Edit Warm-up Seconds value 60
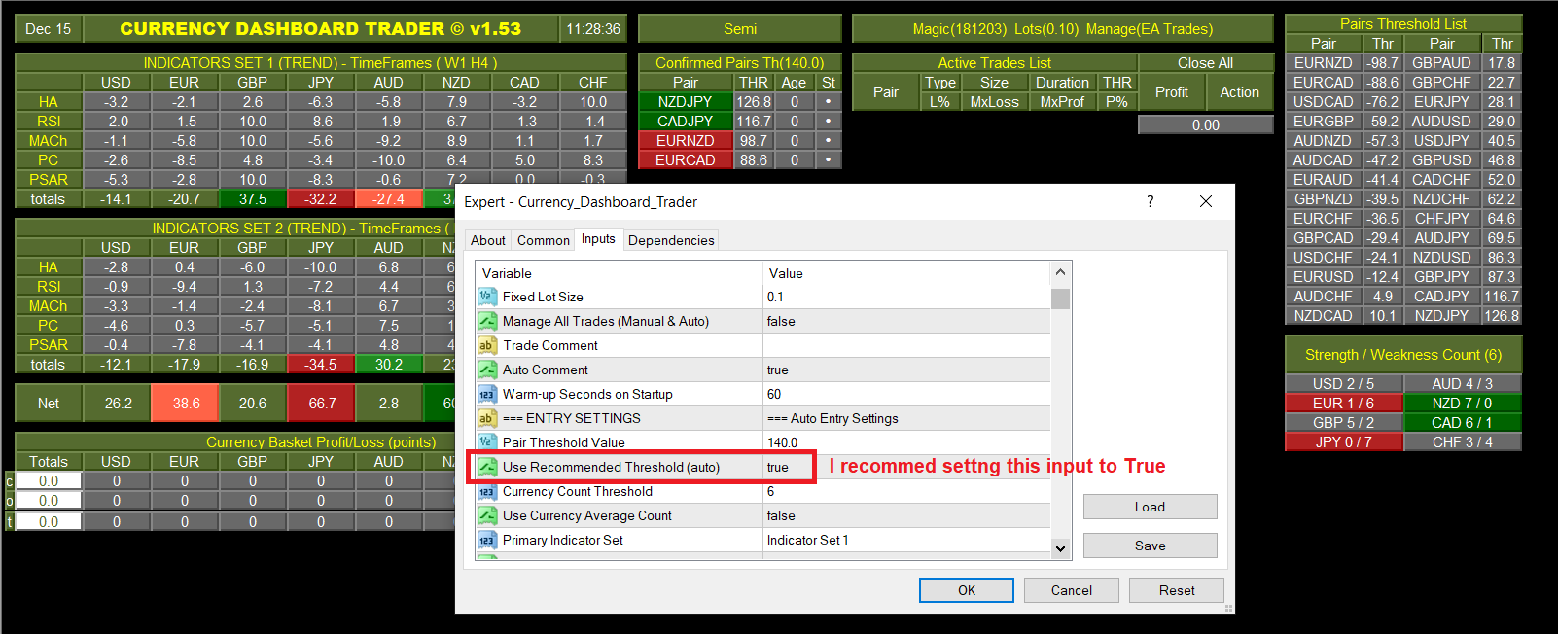This screenshot has height=634, width=1558. click(906, 394)
